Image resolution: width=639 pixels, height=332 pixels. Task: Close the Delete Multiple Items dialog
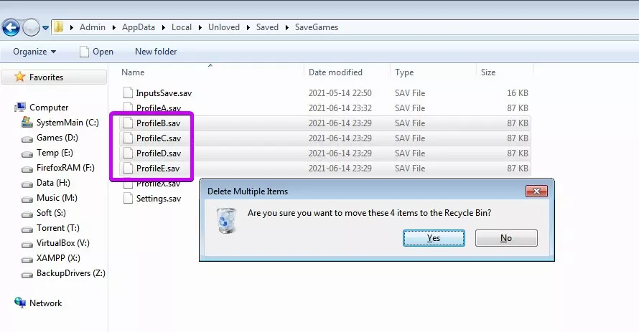point(536,191)
